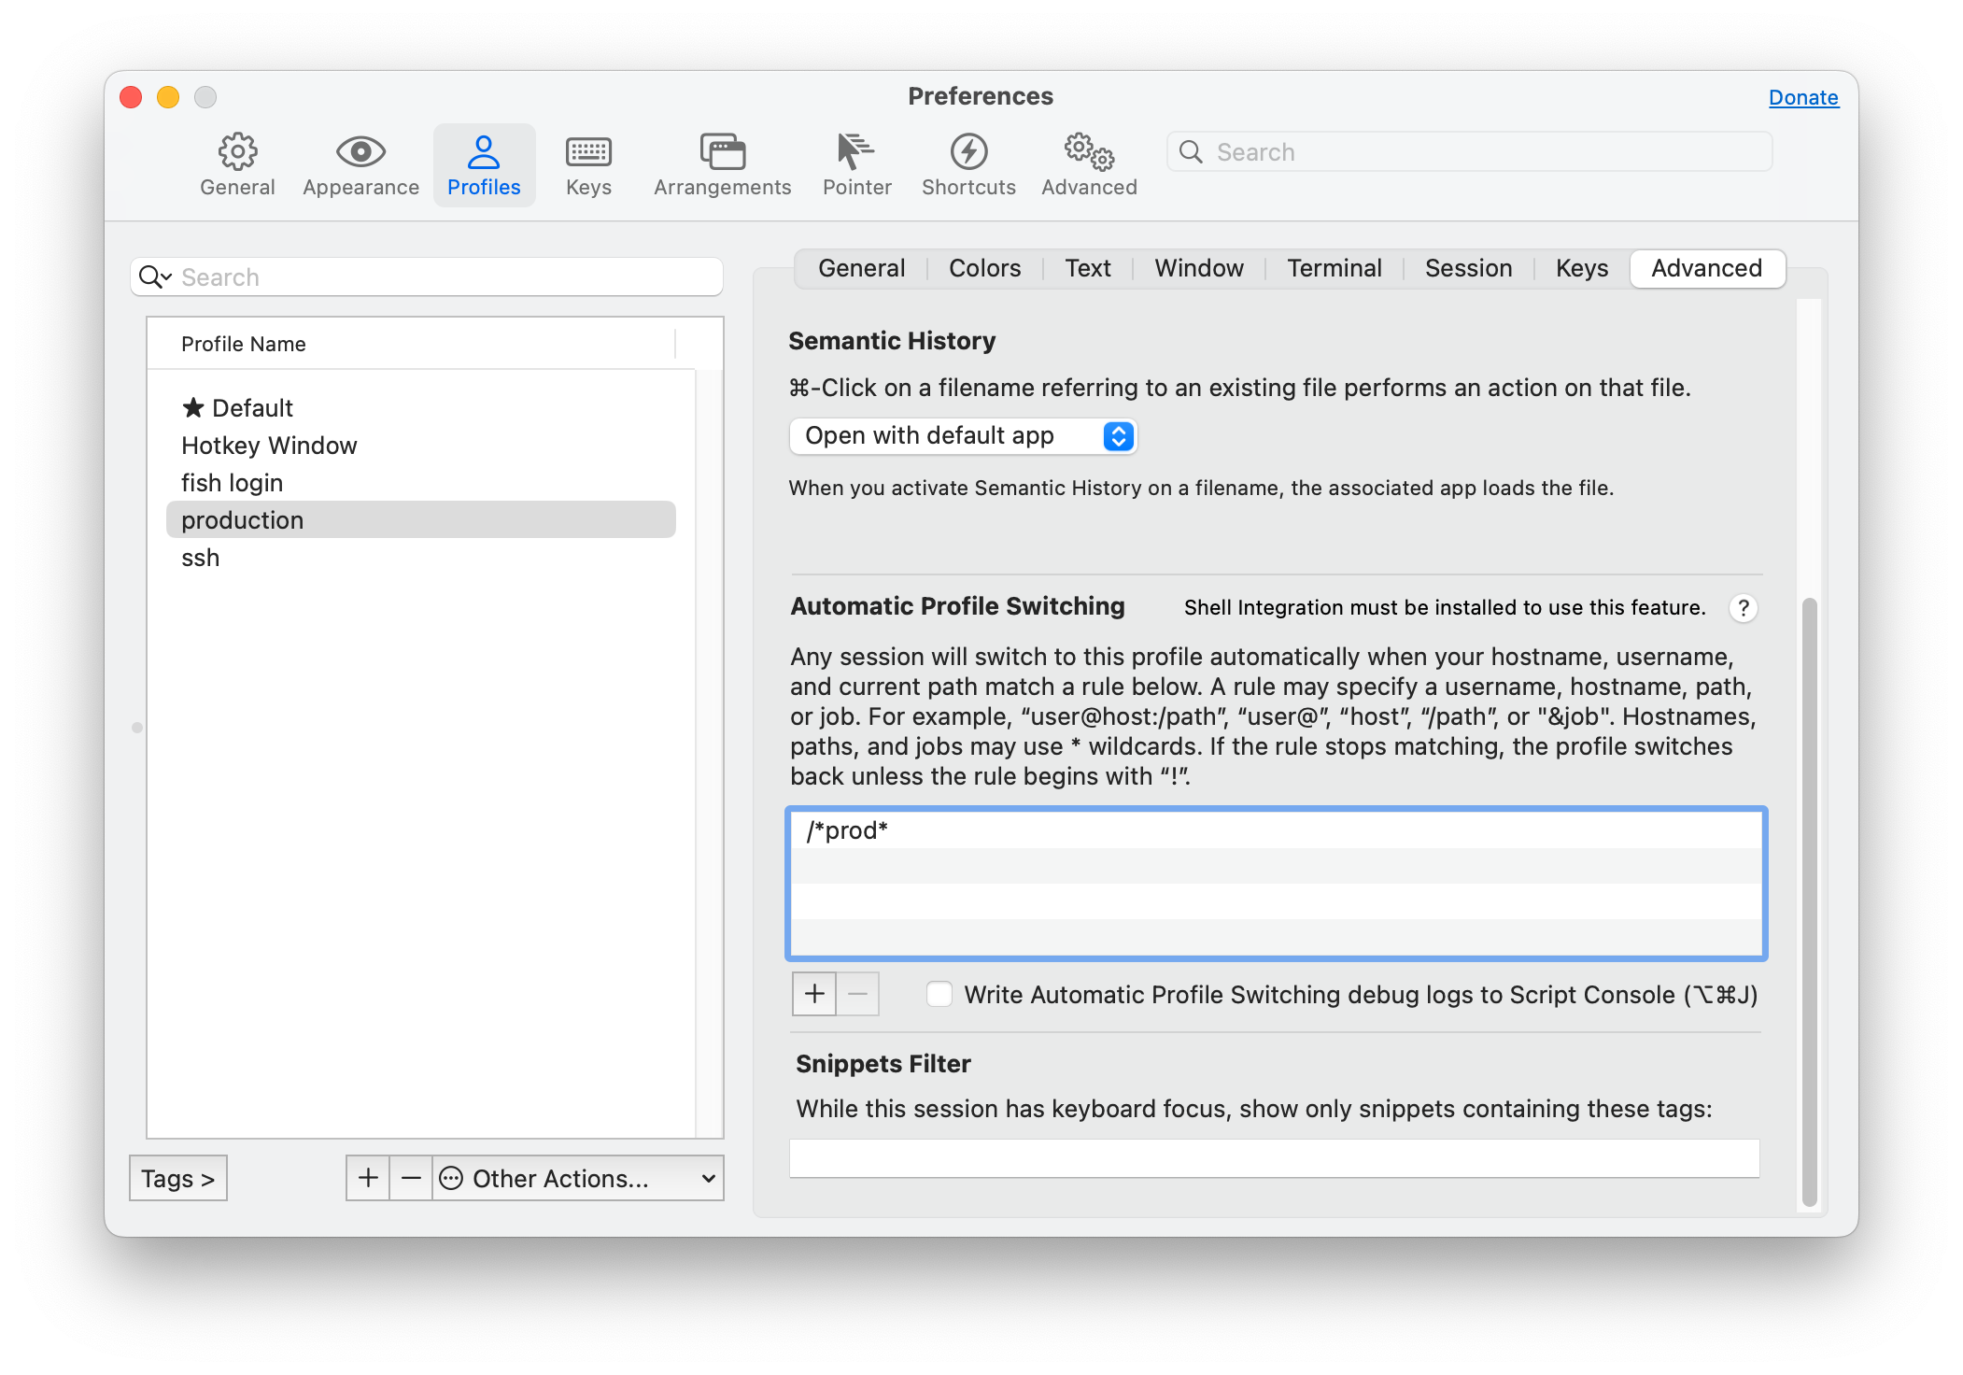Image resolution: width=1963 pixels, height=1375 pixels.
Task: Open the Tags sidebar button
Action: click(177, 1178)
